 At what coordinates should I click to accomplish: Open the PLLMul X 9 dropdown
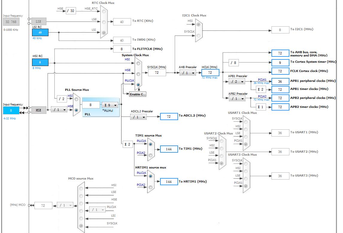point(110,105)
